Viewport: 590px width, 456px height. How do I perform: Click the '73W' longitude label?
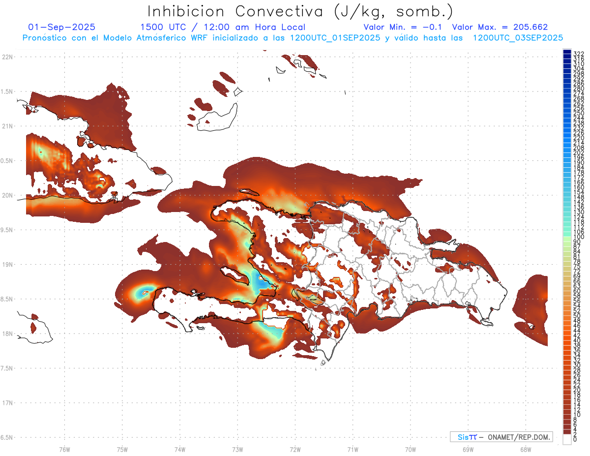pyautogui.click(x=237, y=449)
